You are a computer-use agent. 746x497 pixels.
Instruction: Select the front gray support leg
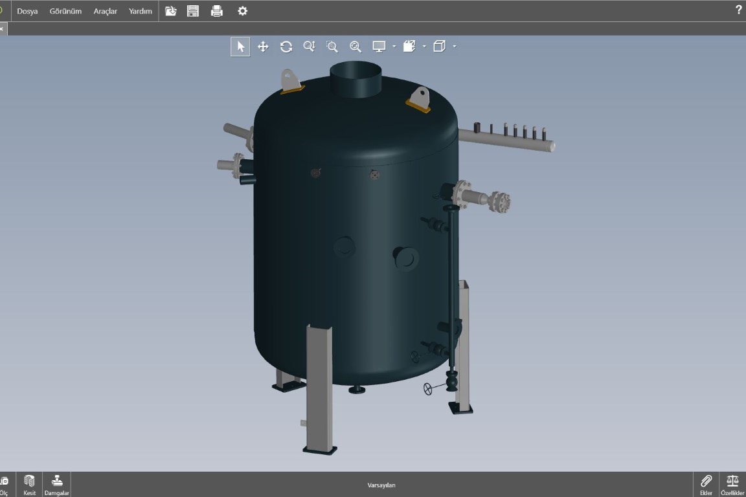coord(319,388)
